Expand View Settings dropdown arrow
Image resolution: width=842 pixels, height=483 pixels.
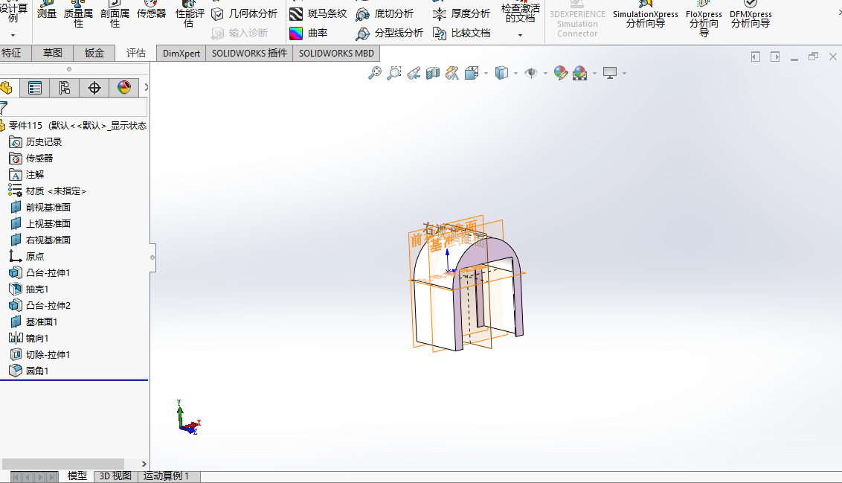(x=624, y=73)
